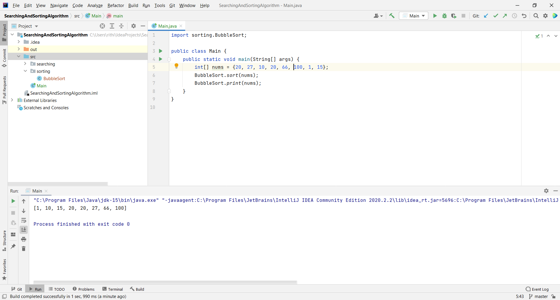Collapse the src folder
The image size is (560, 300).
click(19, 57)
